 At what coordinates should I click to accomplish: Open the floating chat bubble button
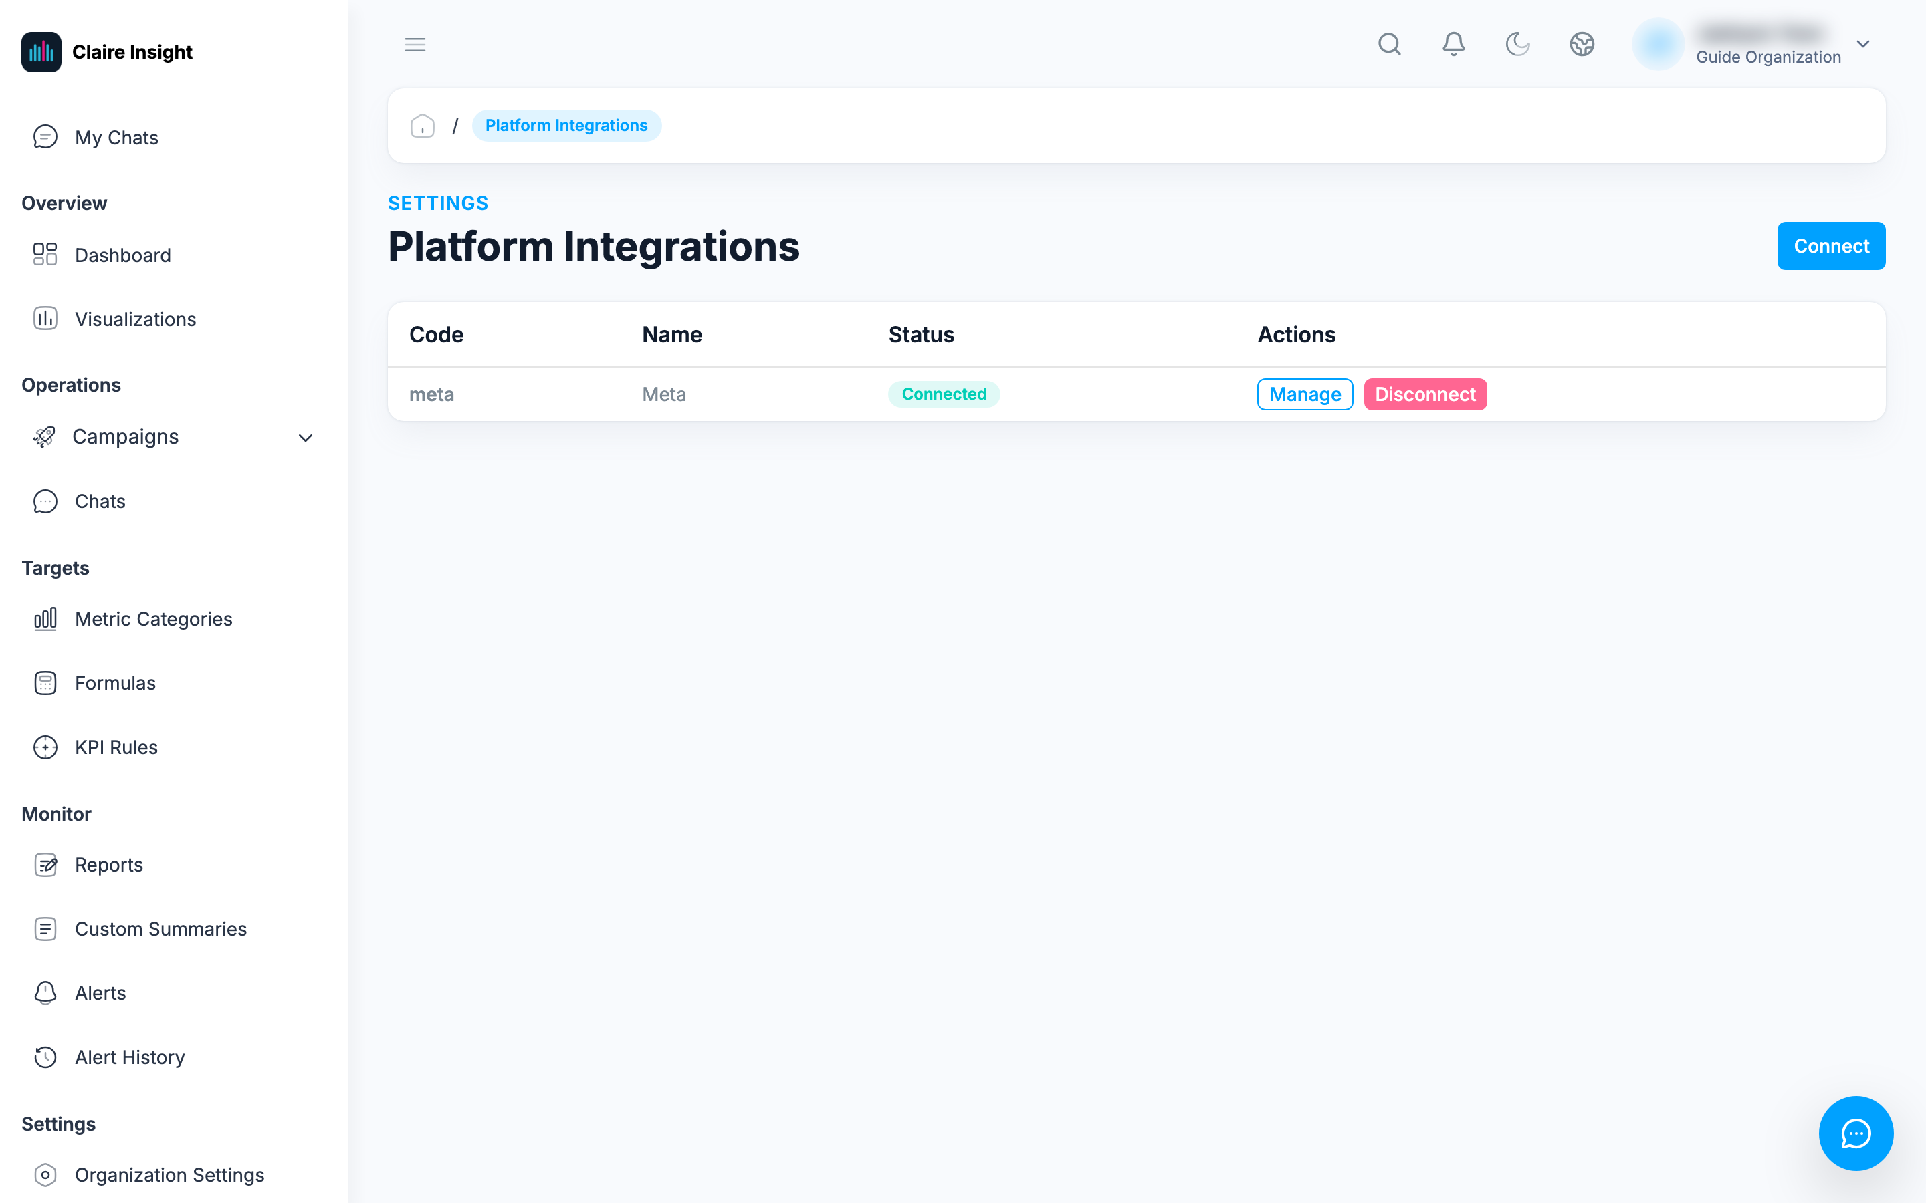pos(1856,1133)
